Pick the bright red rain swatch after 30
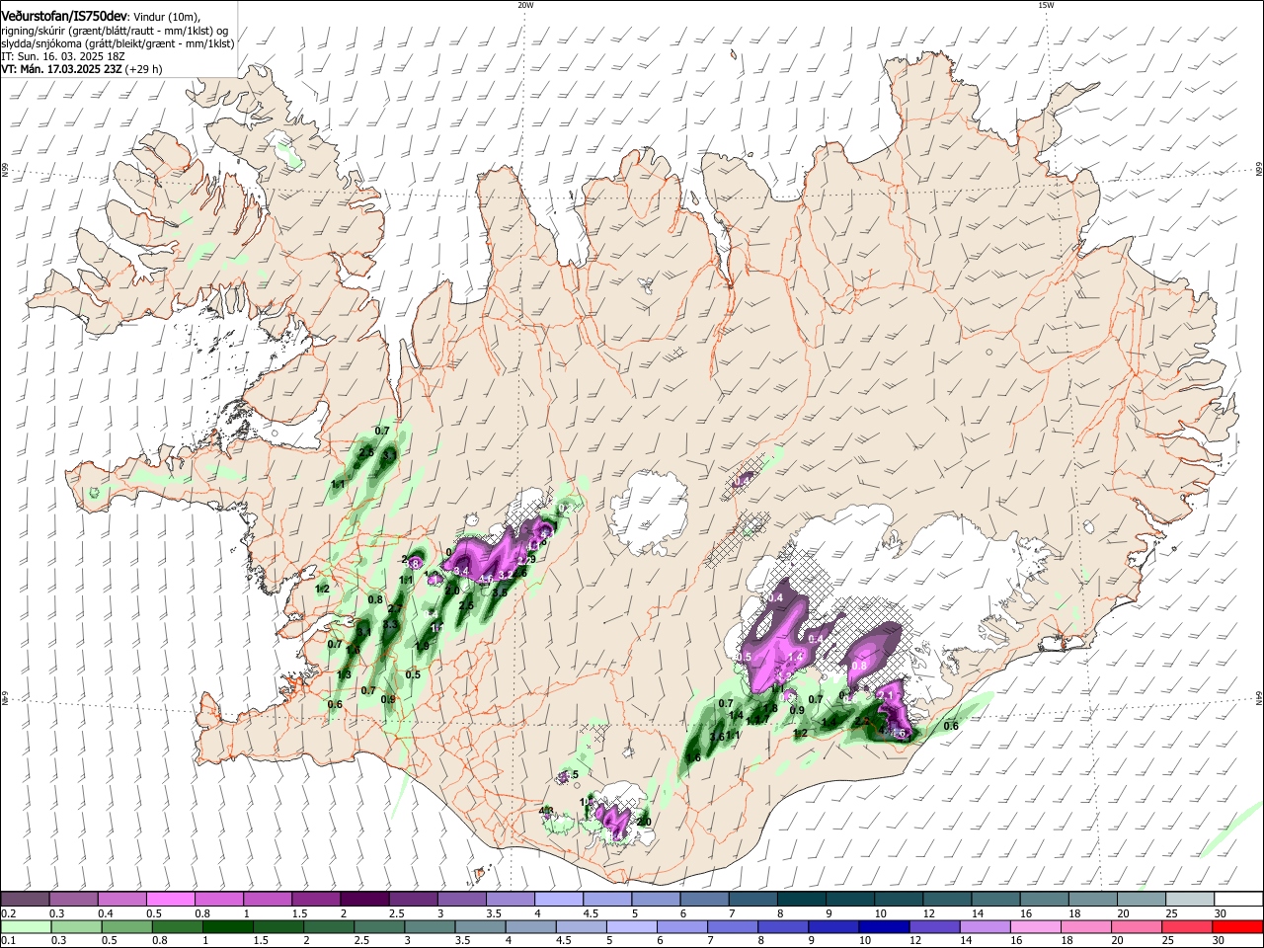This screenshot has height=948, width=1264. tap(1238, 926)
